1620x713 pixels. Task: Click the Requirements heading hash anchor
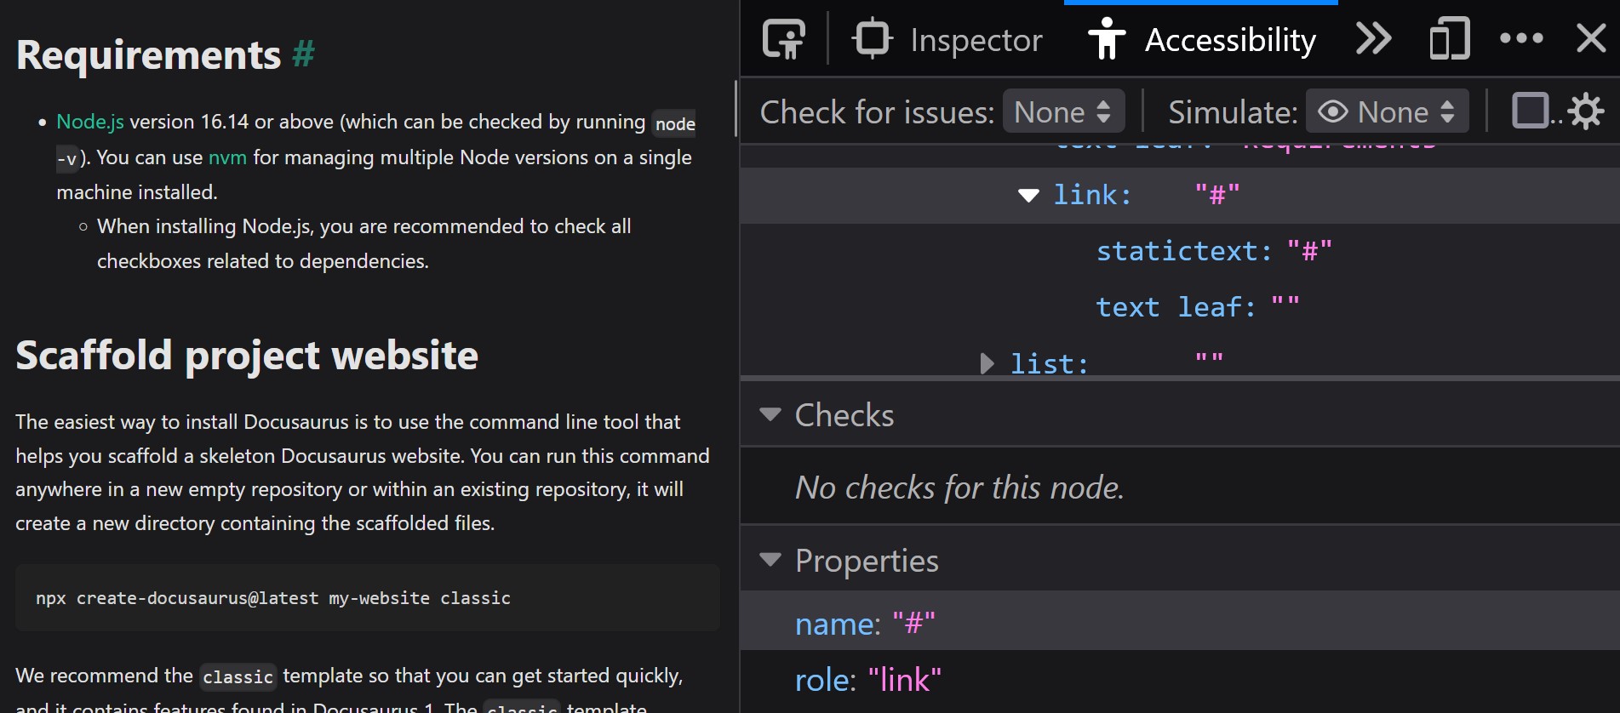[x=303, y=54]
